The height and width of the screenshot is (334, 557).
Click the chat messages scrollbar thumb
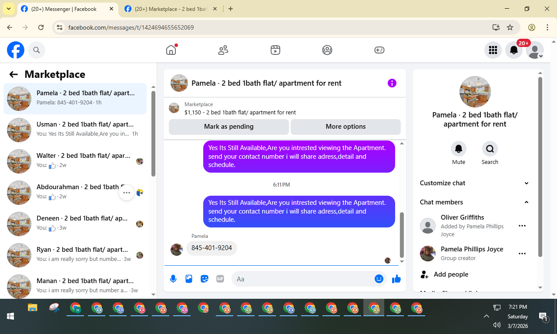(402, 235)
